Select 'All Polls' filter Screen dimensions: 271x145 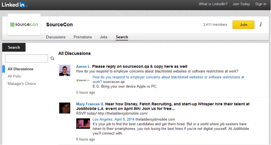pyautogui.click(x=14, y=76)
